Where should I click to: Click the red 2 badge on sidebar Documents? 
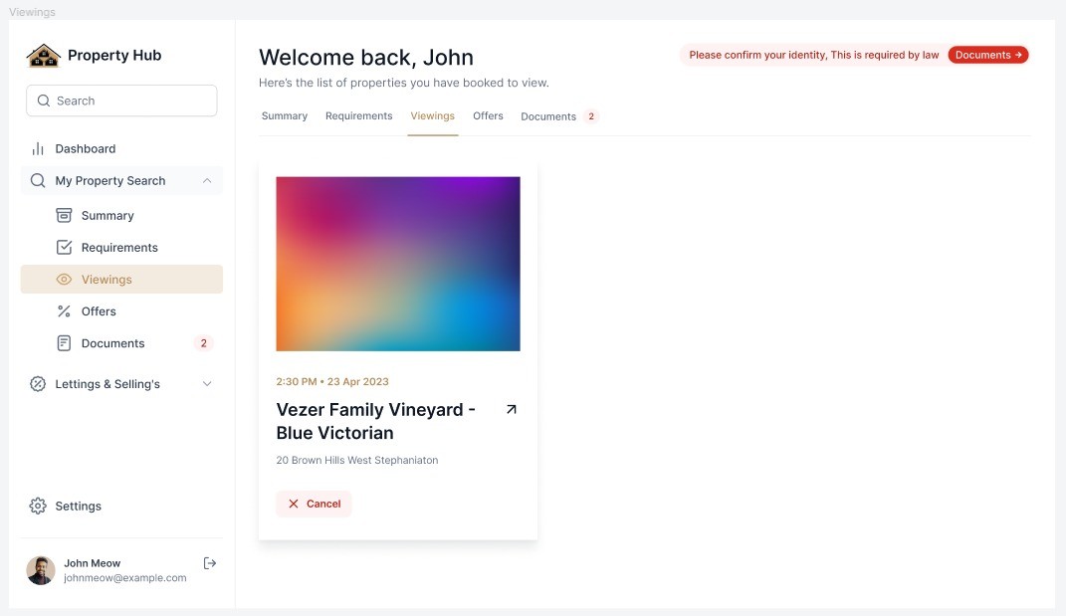click(203, 343)
